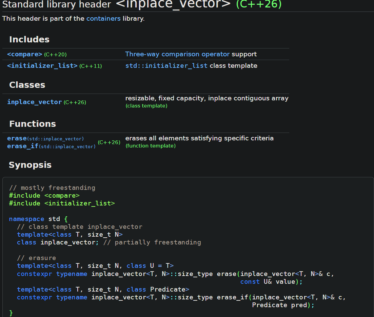The height and width of the screenshot is (317, 374).
Task: Click the page title <inplace_vector>
Action: (173, 4)
